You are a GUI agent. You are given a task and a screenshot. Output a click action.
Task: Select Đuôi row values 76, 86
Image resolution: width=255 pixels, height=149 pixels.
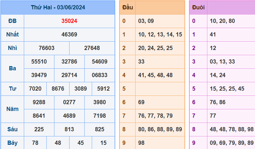click(218, 102)
